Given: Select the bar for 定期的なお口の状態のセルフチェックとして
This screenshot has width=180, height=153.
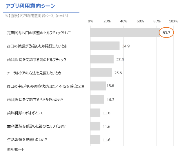Looking at the screenshot, I should (125, 32).
